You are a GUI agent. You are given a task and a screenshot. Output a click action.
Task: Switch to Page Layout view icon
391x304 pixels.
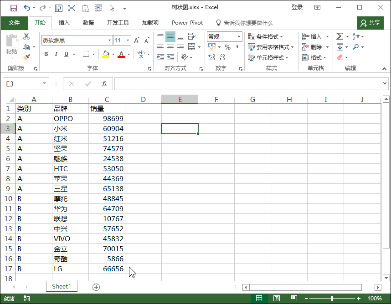(276, 298)
